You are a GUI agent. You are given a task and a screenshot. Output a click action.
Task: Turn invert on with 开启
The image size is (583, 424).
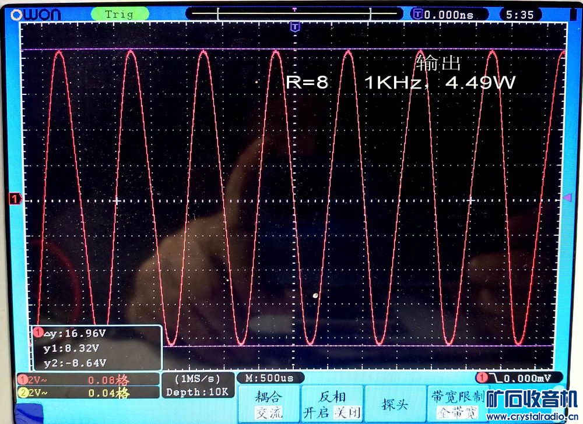click(316, 413)
